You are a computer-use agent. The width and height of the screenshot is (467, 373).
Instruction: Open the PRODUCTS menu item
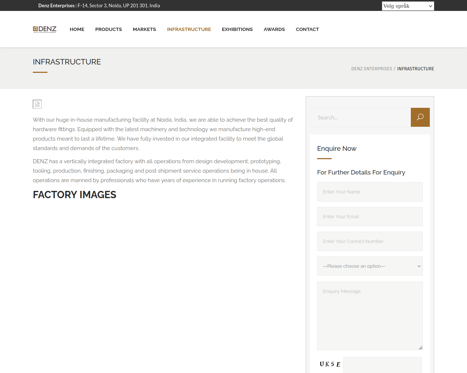(x=108, y=29)
